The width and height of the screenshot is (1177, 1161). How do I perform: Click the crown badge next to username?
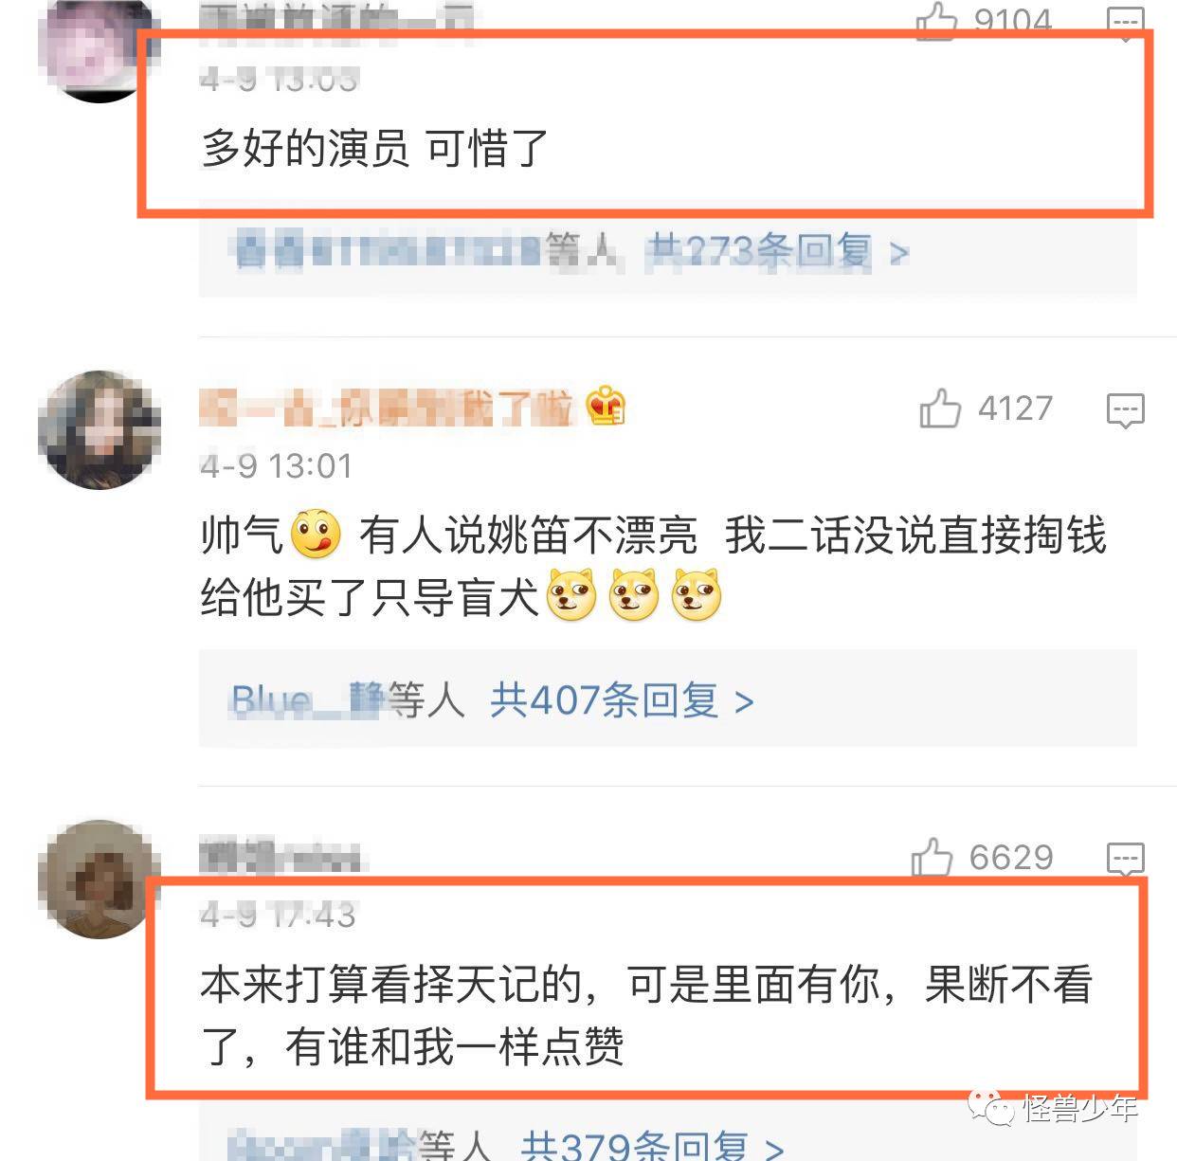point(606,408)
